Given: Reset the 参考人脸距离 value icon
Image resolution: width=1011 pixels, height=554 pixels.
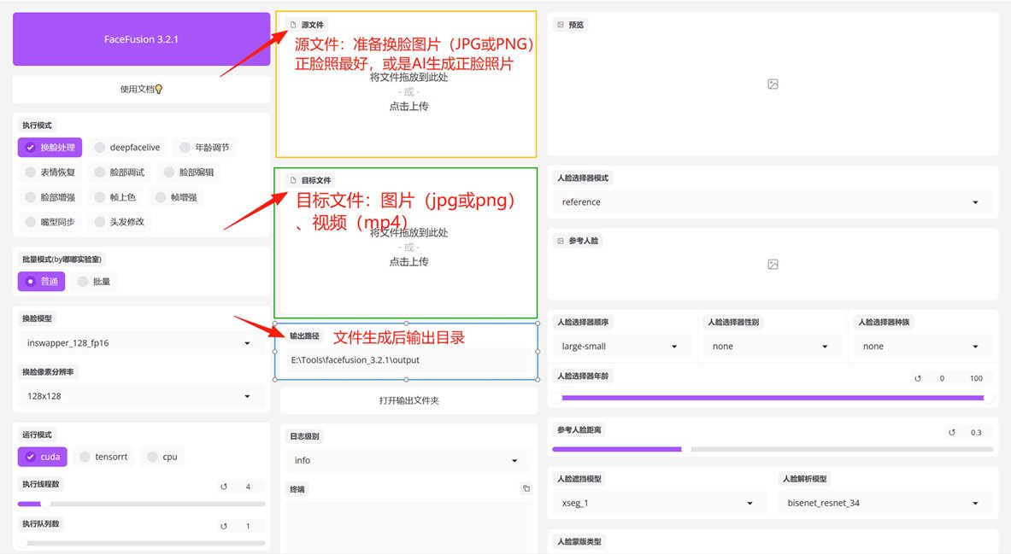Looking at the screenshot, I should tap(952, 433).
